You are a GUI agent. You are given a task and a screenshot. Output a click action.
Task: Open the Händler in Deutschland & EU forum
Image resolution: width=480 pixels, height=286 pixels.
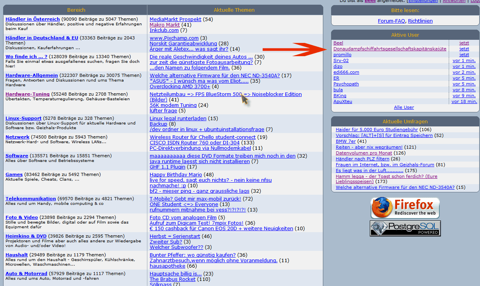point(42,38)
